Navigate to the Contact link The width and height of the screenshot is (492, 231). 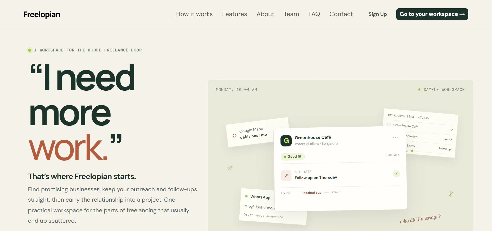pyautogui.click(x=341, y=14)
